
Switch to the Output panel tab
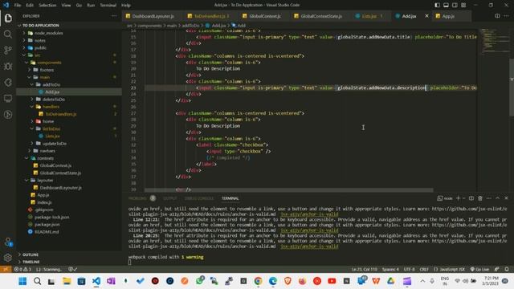169,198
